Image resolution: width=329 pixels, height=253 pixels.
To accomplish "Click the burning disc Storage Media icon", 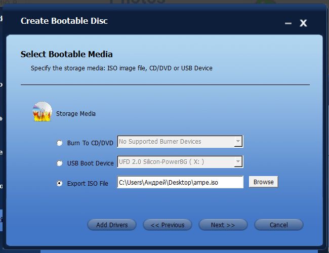I will 42,112.
